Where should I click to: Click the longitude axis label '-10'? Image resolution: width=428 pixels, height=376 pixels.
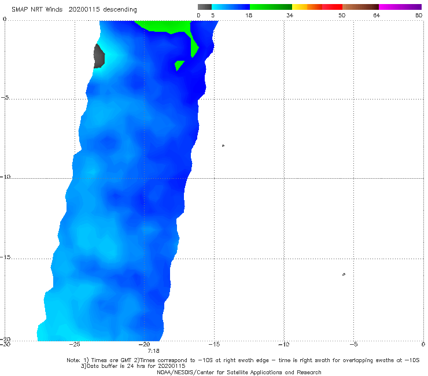(283, 344)
